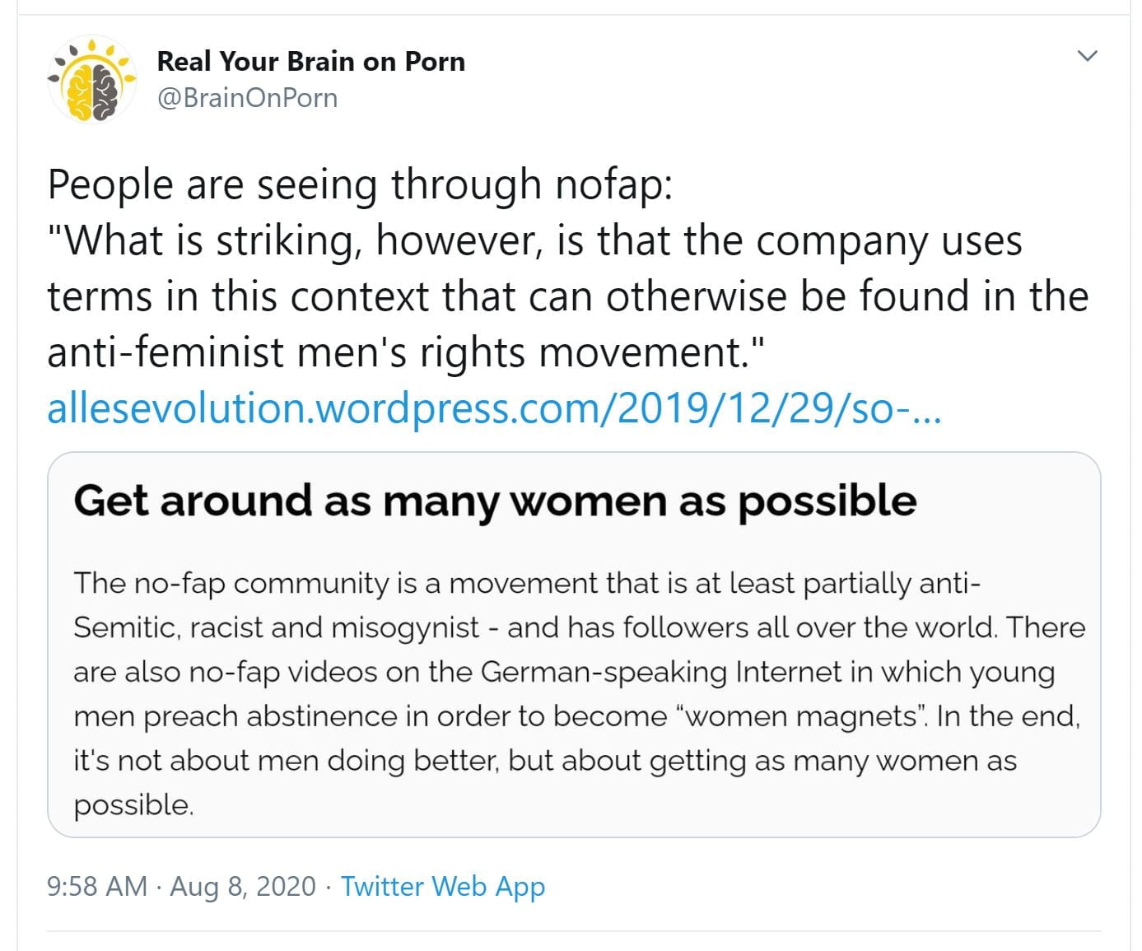Screen dimensions: 1142x951
Task: Click the Aug 8, 2020 date
Action: (x=243, y=886)
